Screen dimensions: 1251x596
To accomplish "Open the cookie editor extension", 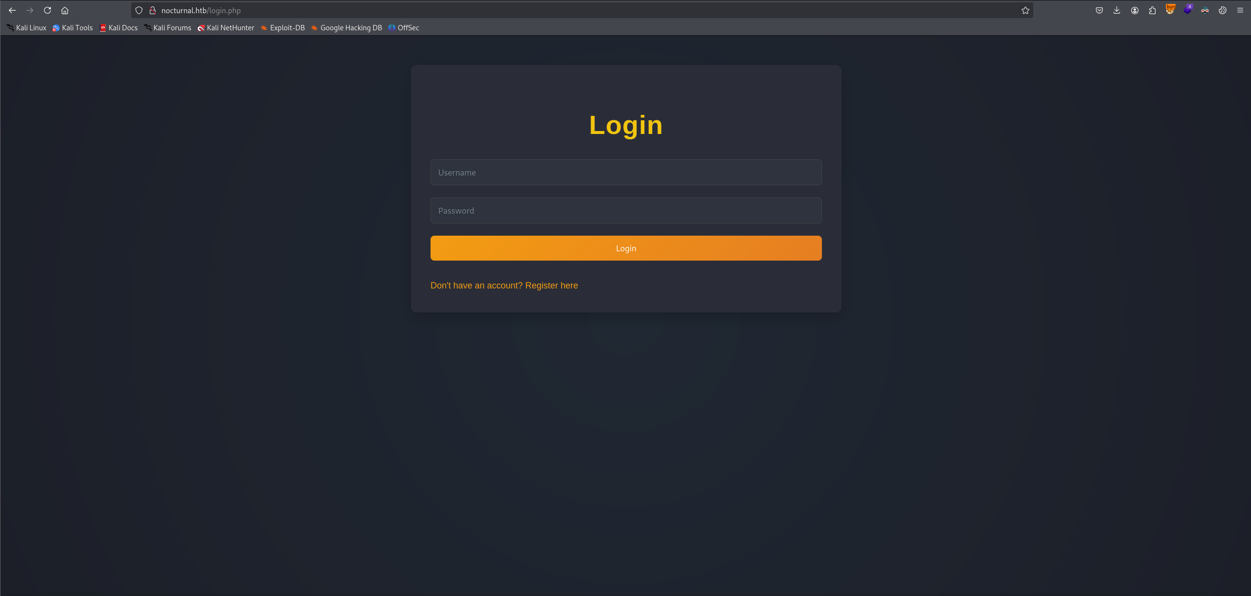I will (1223, 10).
